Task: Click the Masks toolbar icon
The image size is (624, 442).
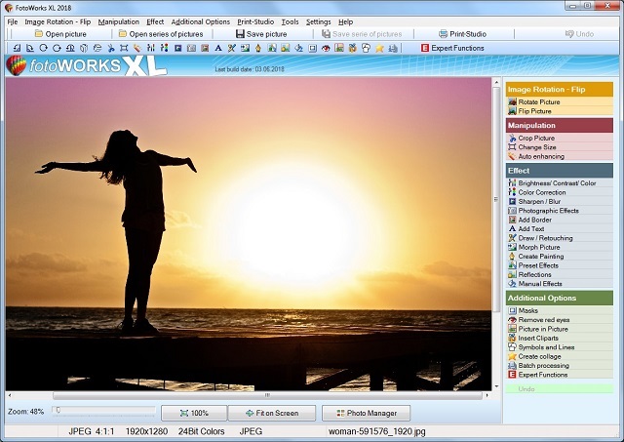Action: pyautogui.click(x=312, y=48)
